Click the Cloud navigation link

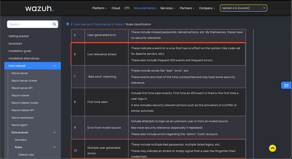click(116, 8)
